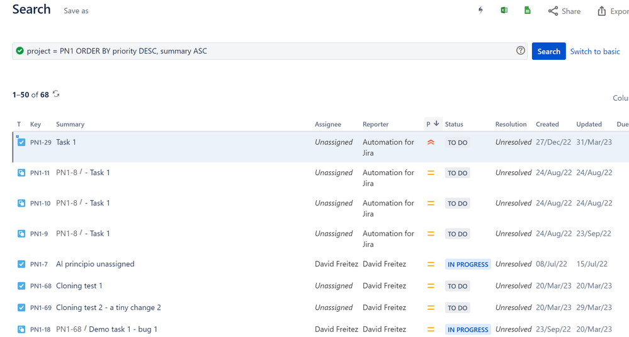Click Save as next to Search

coord(76,11)
